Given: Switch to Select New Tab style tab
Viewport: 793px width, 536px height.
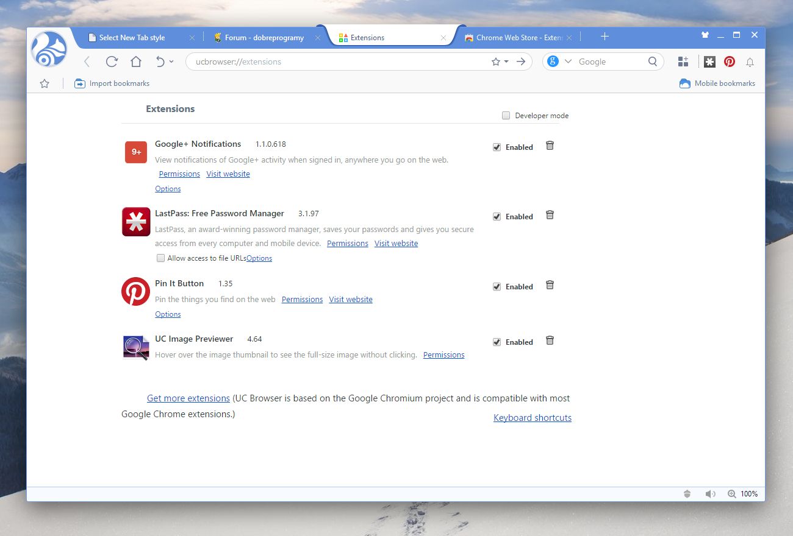Looking at the screenshot, I should click(132, 38).
